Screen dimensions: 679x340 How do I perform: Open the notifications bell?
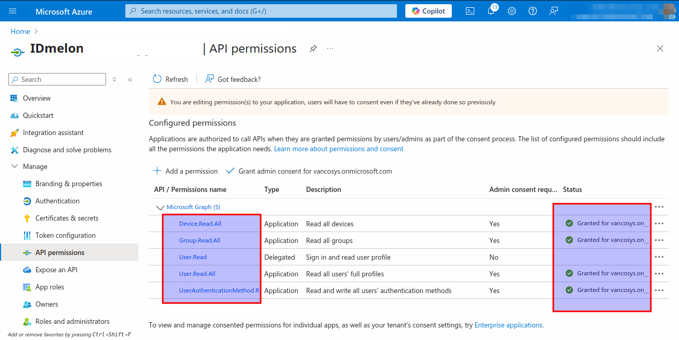pyautogui.click(x=491, y=11)
